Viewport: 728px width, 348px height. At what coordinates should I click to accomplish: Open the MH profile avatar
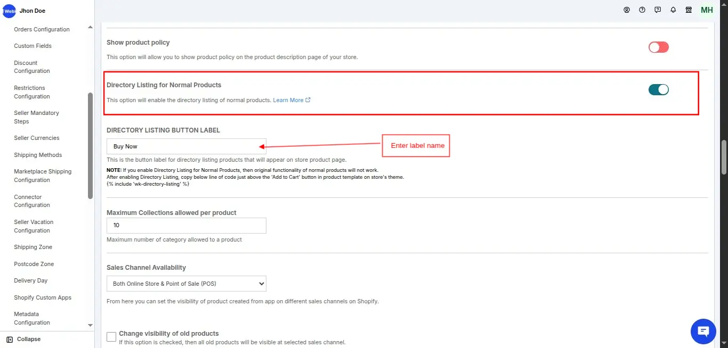707,10
